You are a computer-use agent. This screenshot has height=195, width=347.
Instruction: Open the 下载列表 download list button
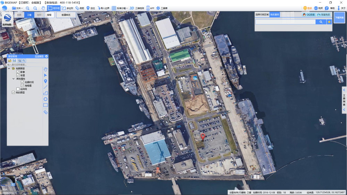[339, 18]
